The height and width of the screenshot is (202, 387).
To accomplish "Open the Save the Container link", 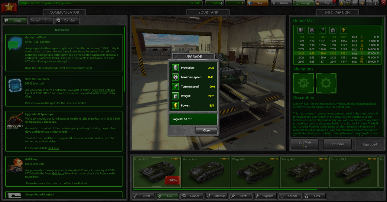I will pos(103,90).
